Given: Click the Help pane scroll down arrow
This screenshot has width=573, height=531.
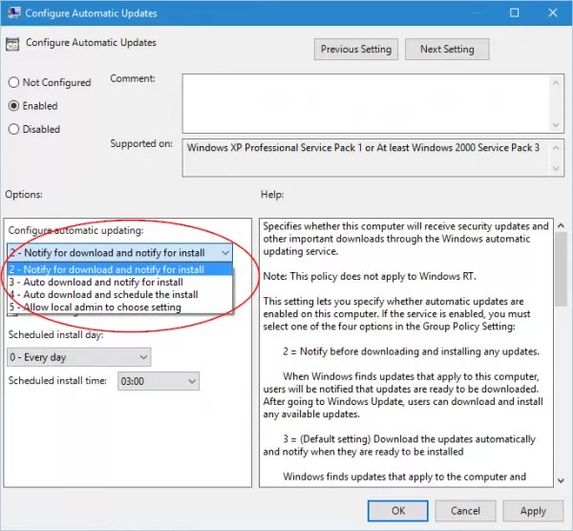Looking at the screenshot, I should [x=561, y=480].
